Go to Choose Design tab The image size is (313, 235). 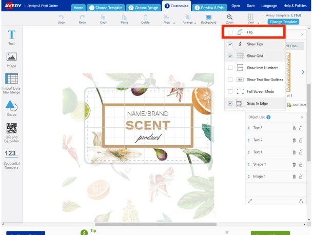[x=144, y=8]
